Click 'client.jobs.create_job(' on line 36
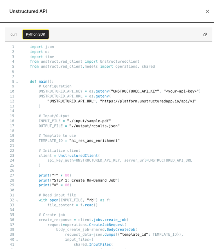 (x=103, y=220)
